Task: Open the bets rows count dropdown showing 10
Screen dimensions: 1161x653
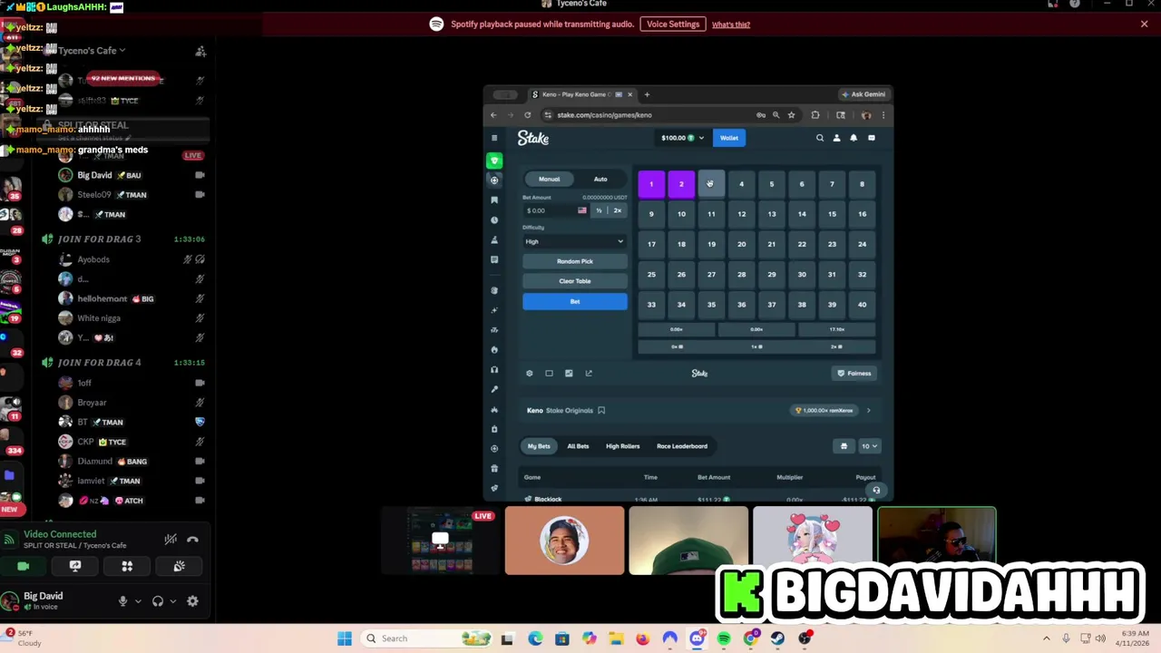Action: (869, 446)
